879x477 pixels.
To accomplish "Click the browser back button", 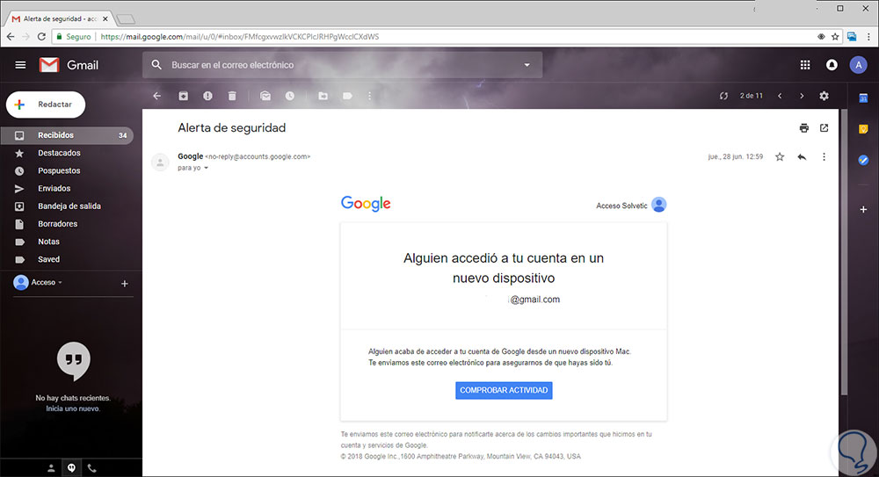I will [11, 36].
